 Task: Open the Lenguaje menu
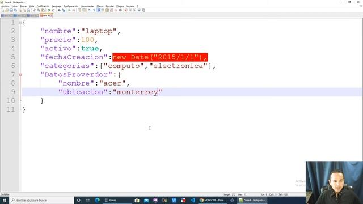point(57,6)
